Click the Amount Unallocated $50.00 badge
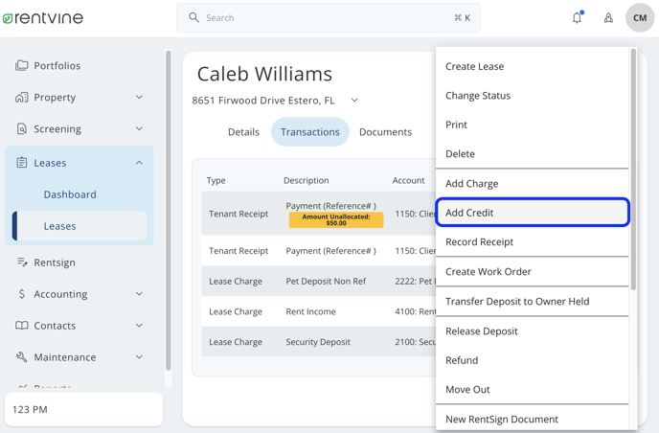This screenshot has height=433, width=659. pos(336,219)
